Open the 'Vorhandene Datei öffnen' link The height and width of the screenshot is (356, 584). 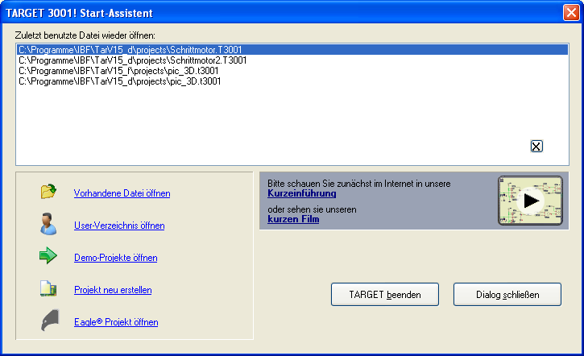pyautogui.click(x=122, y=193)
